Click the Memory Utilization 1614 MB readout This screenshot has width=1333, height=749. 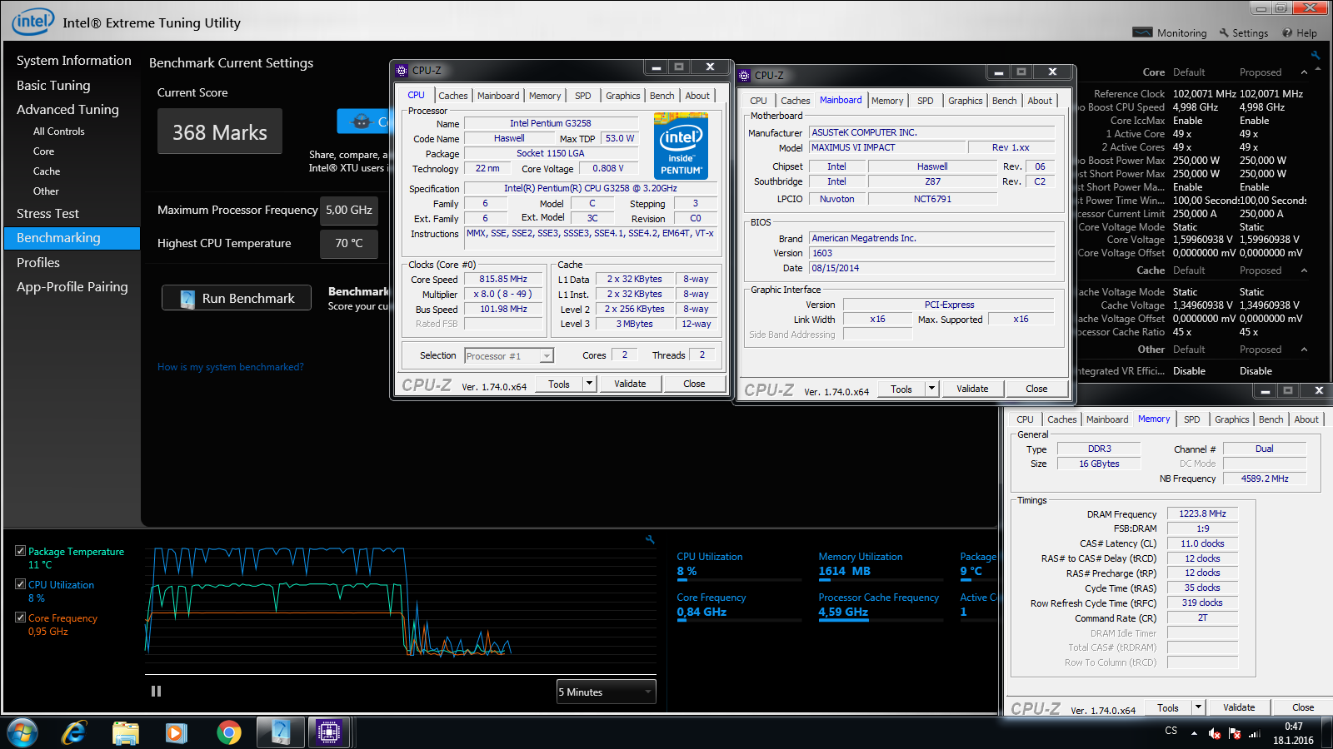point(844,571)
